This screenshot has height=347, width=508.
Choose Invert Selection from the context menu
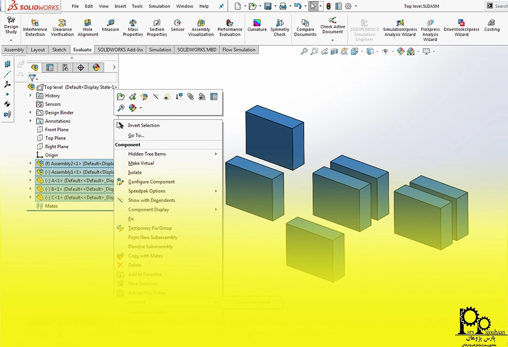click(x=143, y=125)
